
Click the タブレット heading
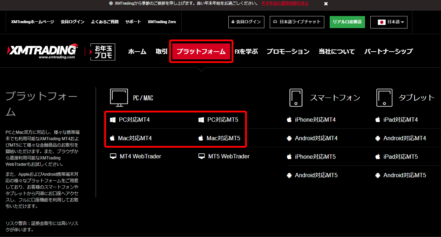417,98
